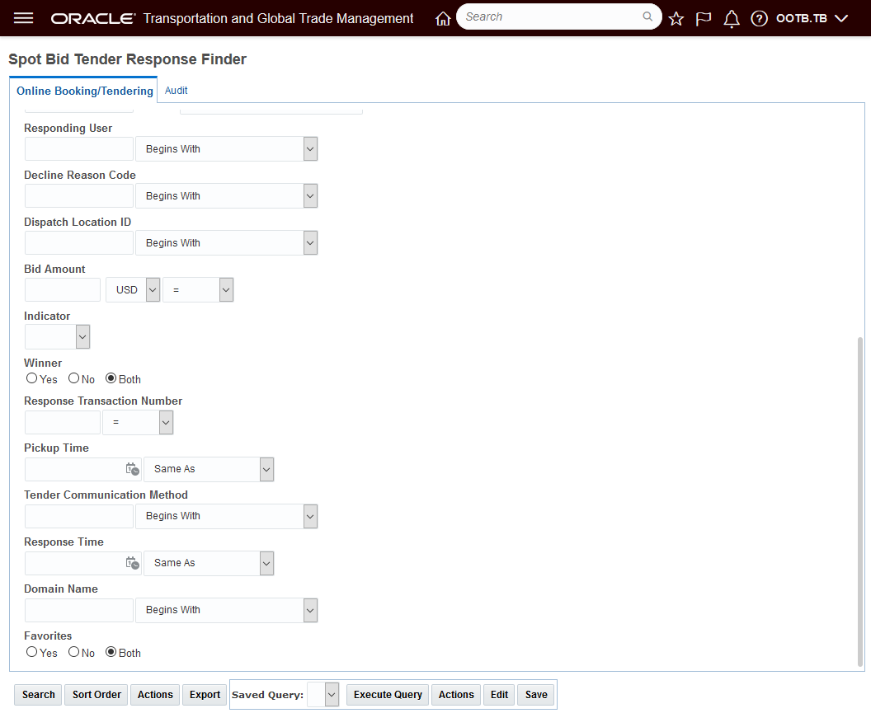Select Winner Yes radio button
The width and height of the screenshot is (871, 713).
coord(31,378)
